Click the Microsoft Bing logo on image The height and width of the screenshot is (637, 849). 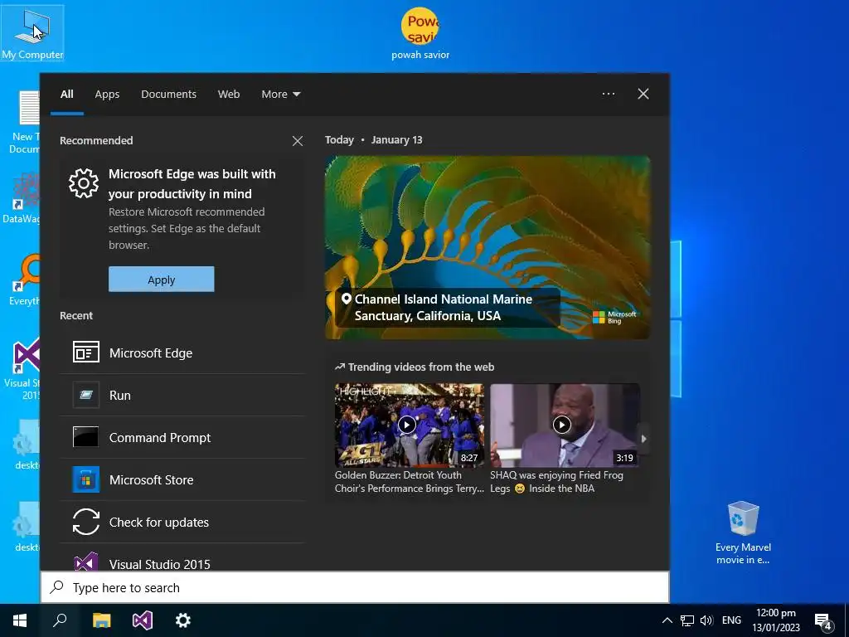tap(614, 318)
